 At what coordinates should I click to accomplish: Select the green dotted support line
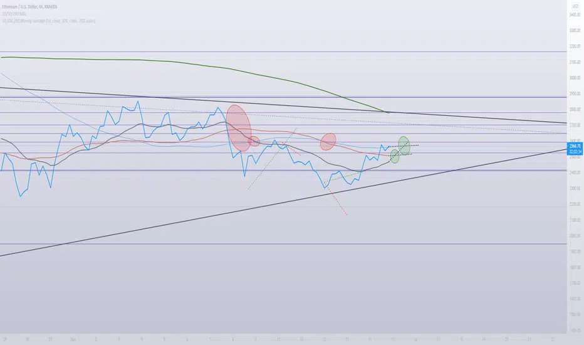[343, 177]
